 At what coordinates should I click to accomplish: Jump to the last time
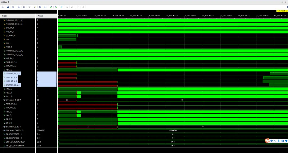pos(45,7)
